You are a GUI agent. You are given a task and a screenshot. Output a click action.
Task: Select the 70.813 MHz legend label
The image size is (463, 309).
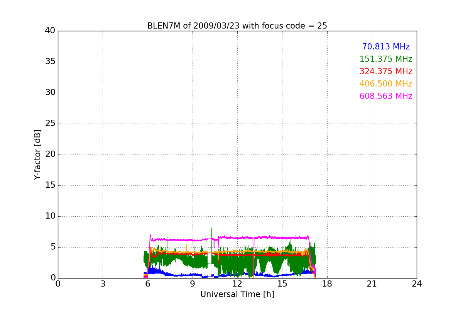(x=386, y=47)
